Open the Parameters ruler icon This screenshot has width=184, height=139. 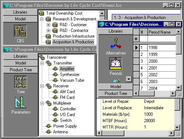[x=20, y=102]
